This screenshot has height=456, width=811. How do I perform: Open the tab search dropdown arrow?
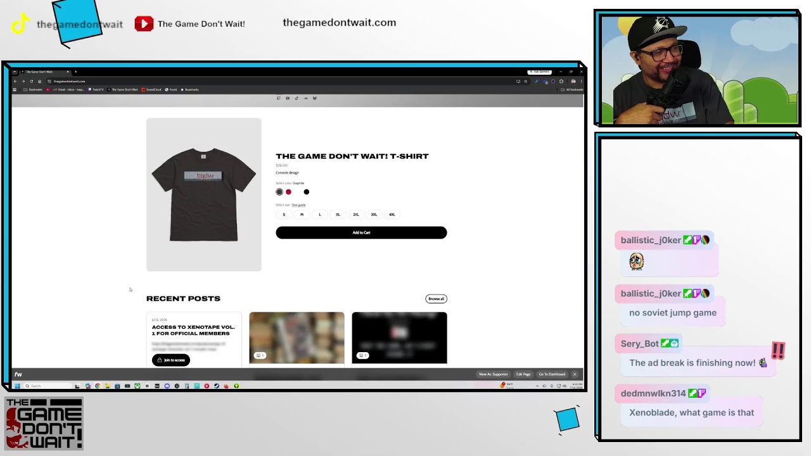tap(15, 72)
